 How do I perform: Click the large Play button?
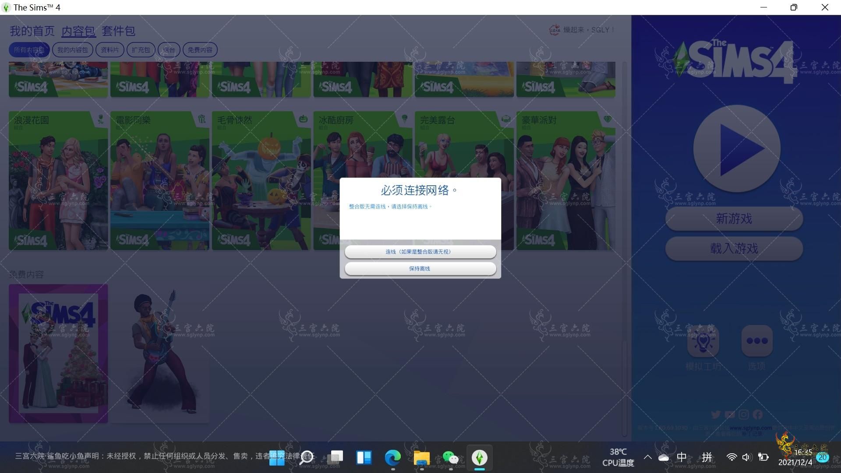(737, 148)
